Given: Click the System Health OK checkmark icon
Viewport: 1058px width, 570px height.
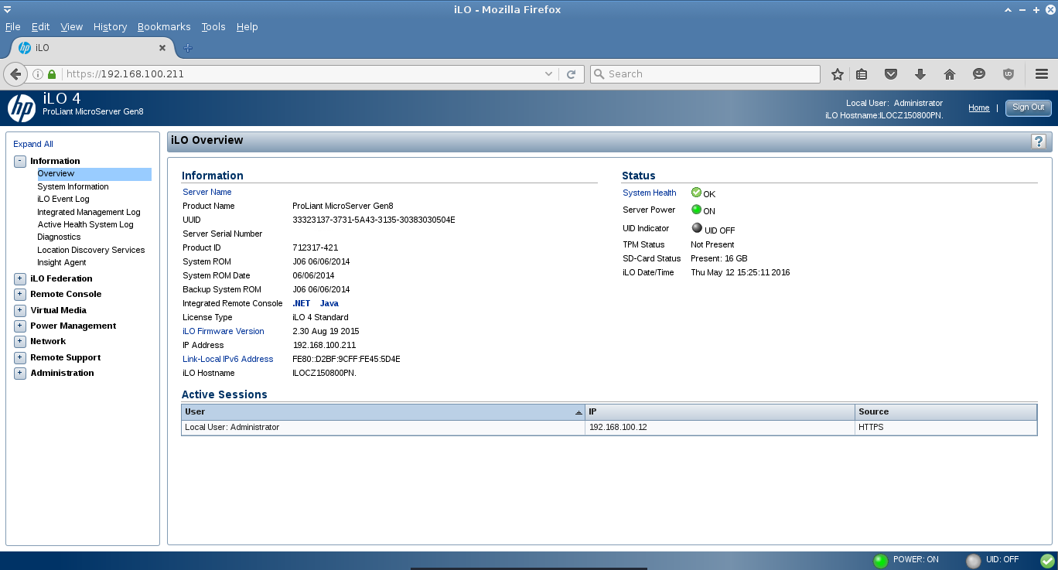Looking at the screenshot, I should (696, 193).
